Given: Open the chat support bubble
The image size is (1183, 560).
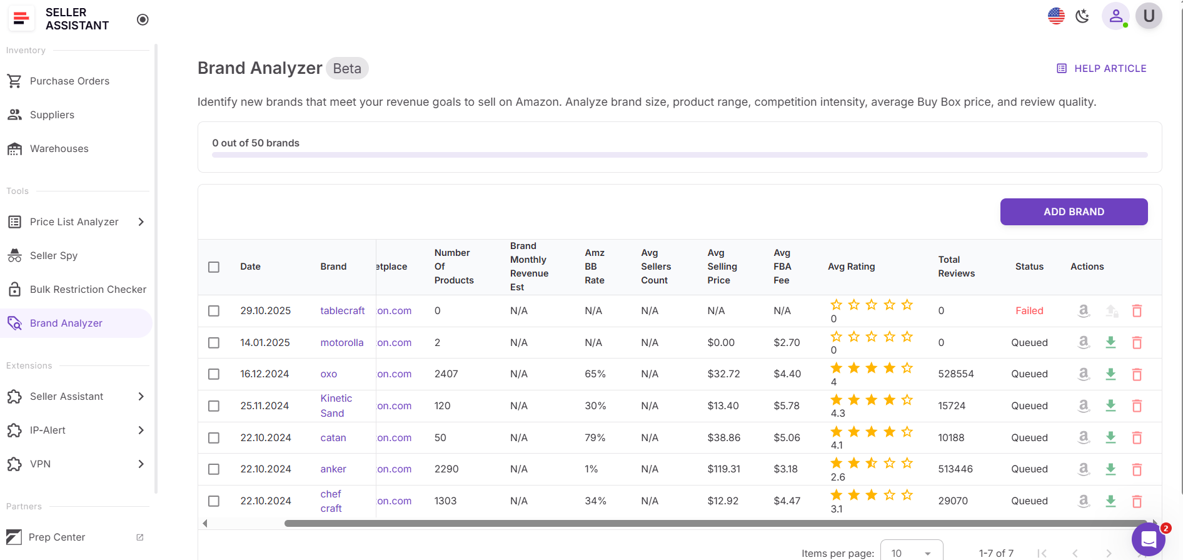Looking at the screenshot, I should point(1148,539).
